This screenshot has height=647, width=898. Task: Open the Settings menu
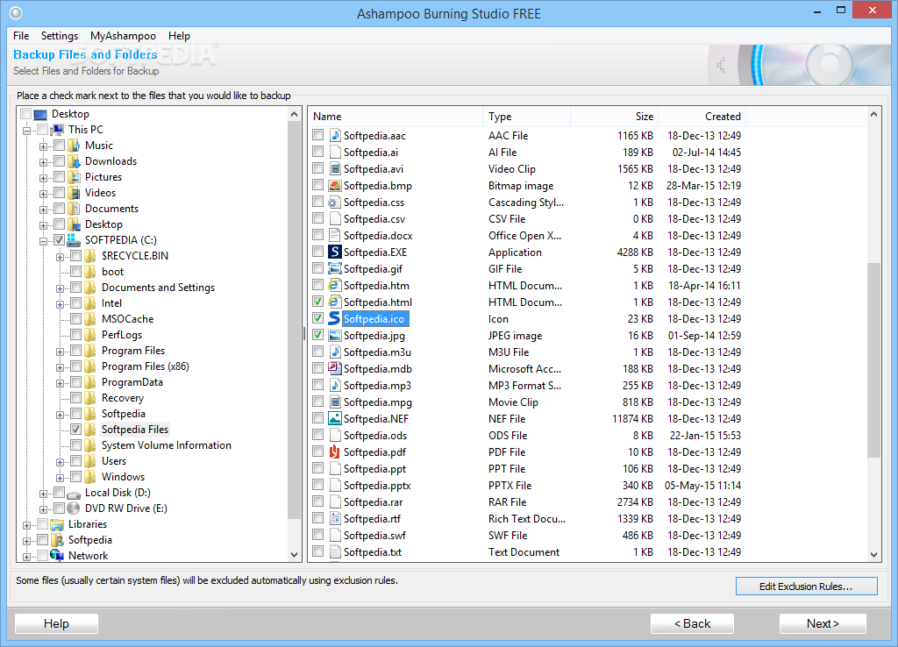(60, 35)
